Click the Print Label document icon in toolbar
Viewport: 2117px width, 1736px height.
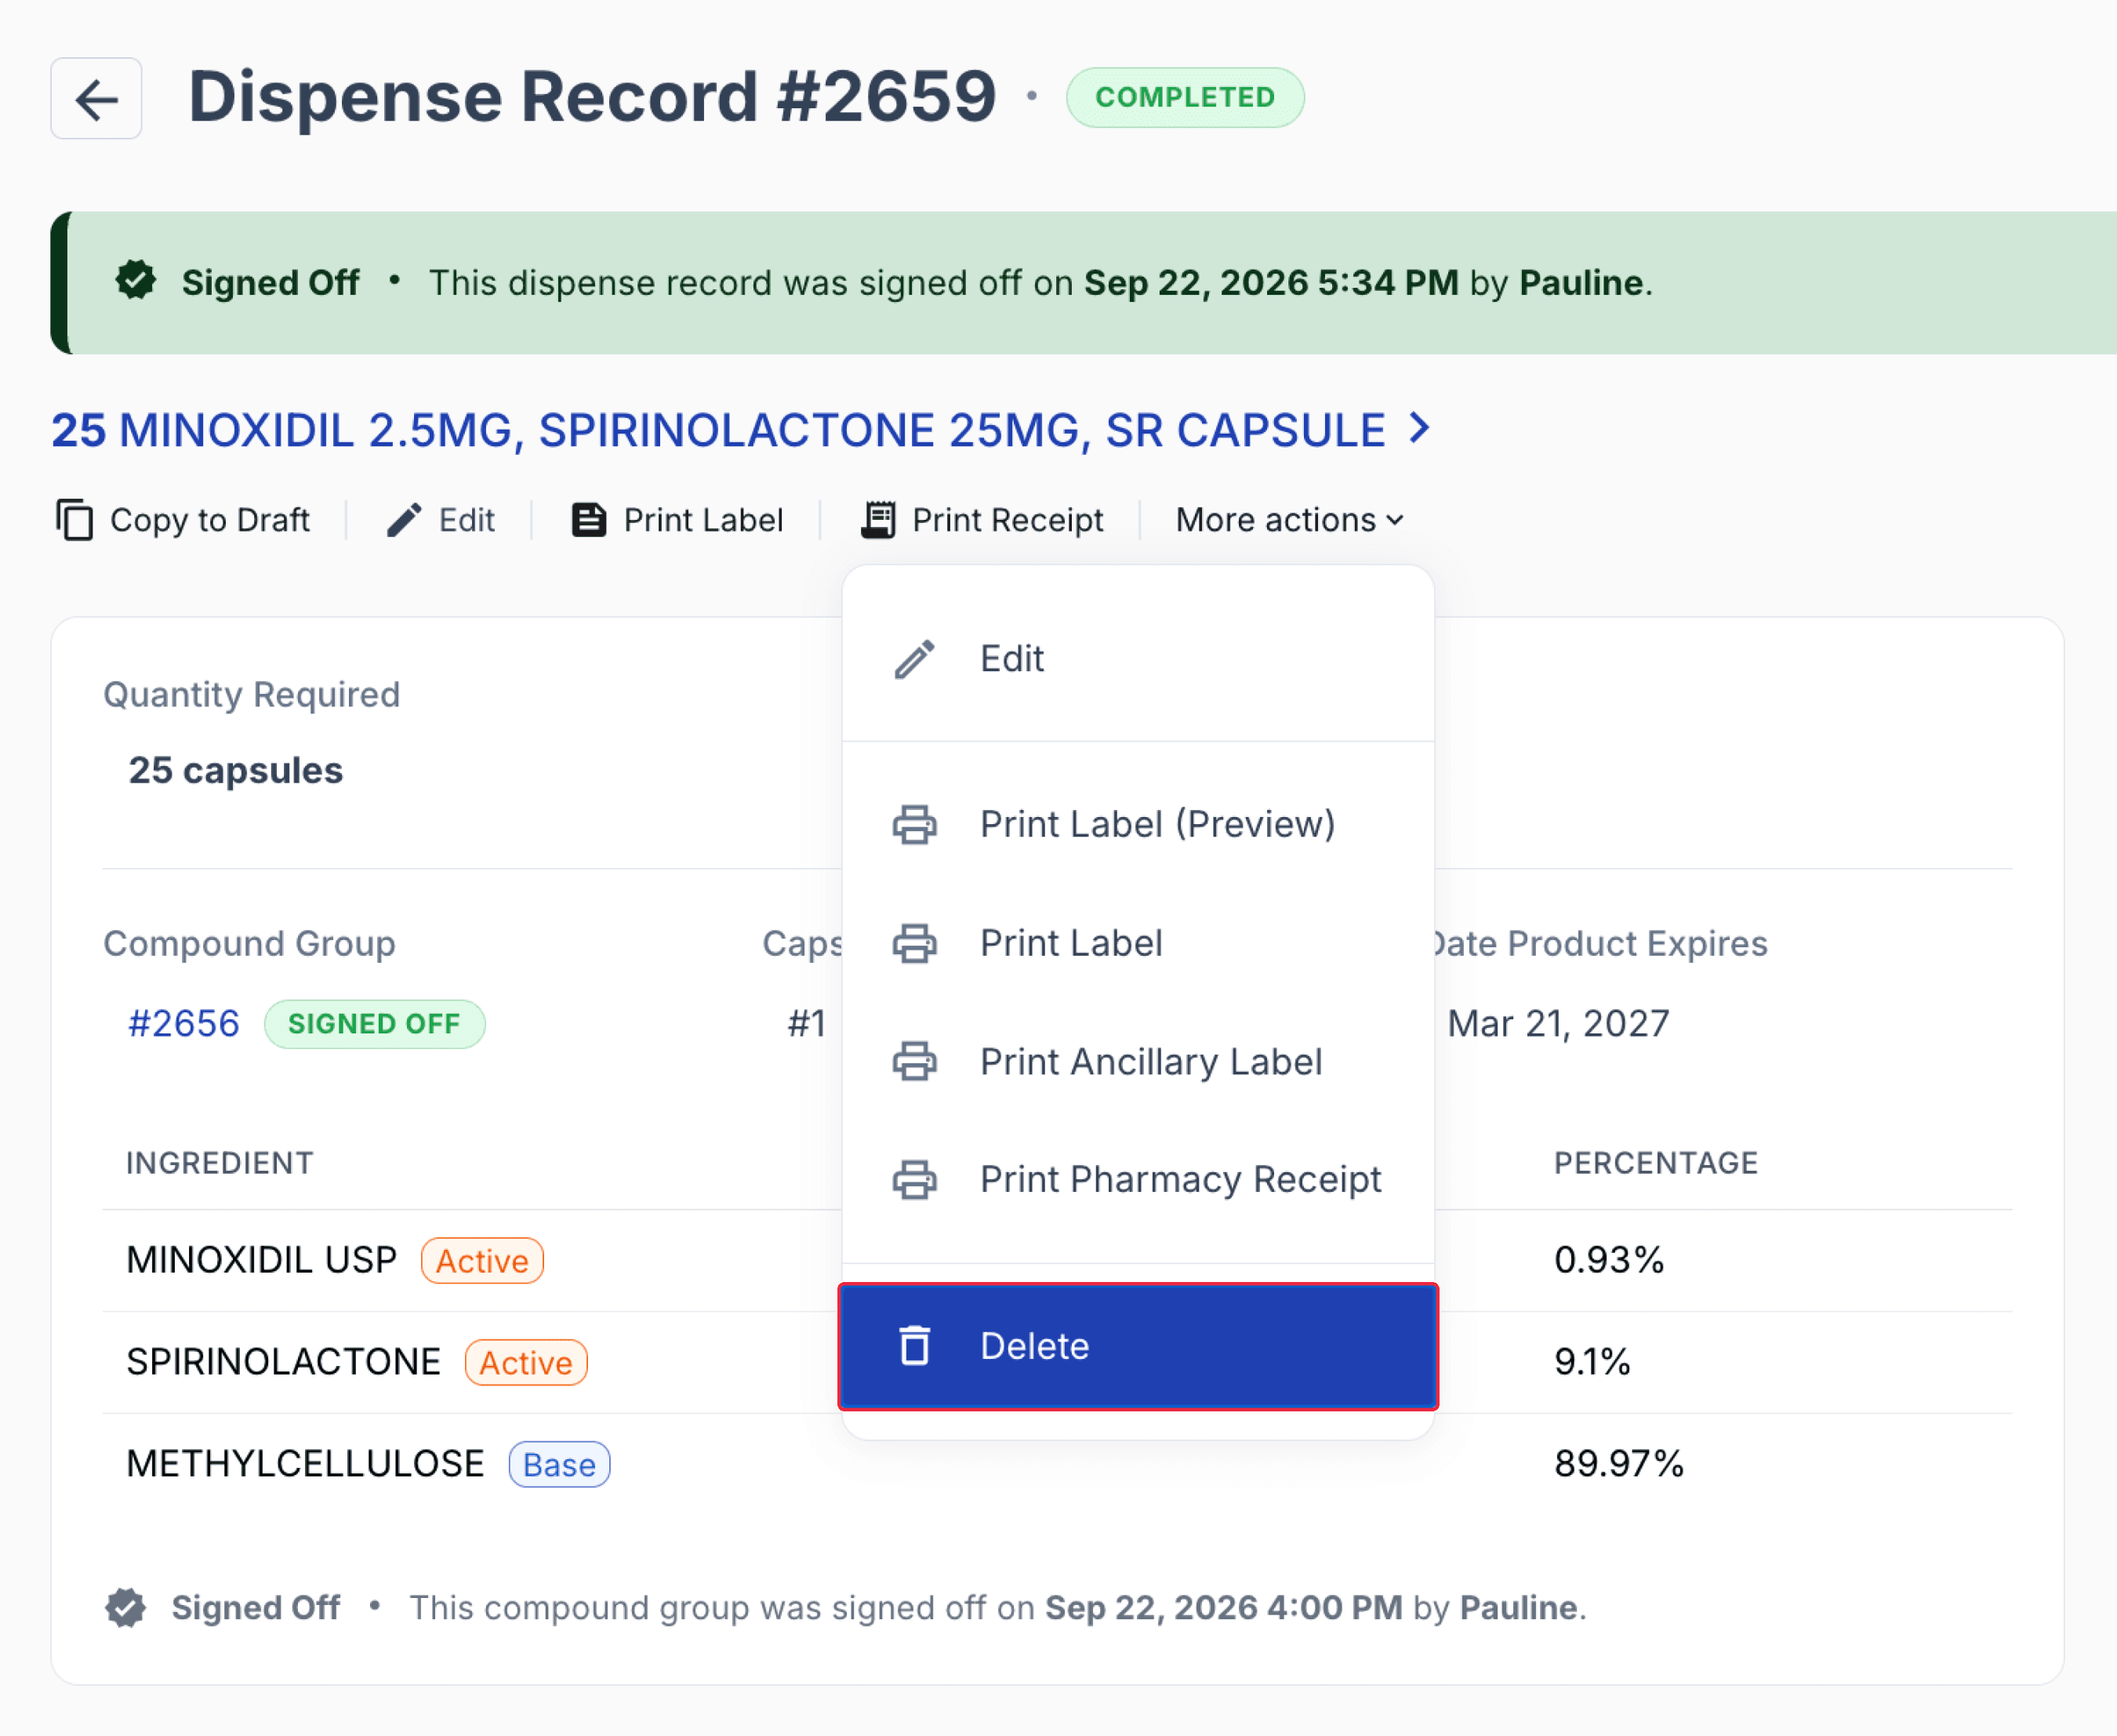click(589, 520)
